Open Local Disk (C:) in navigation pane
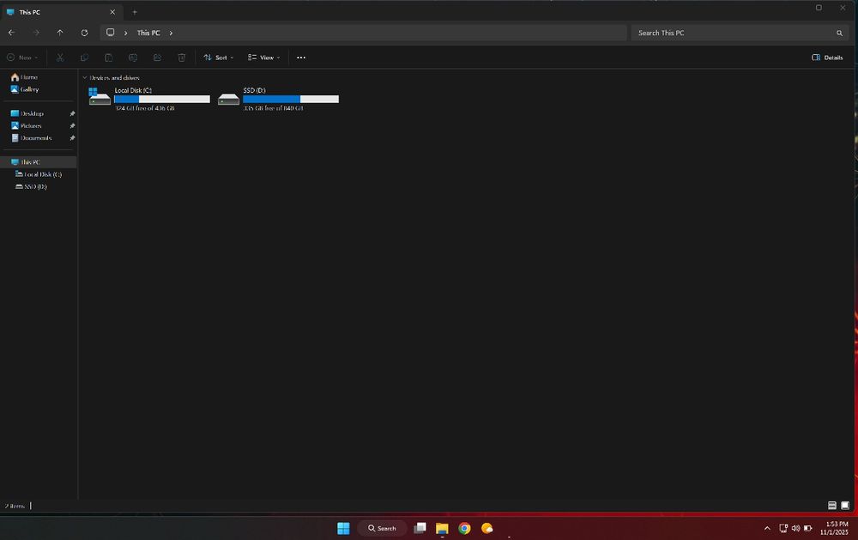The height and width of the screenshot is (540, 858). pyautogui.click(x=39, y=174)
